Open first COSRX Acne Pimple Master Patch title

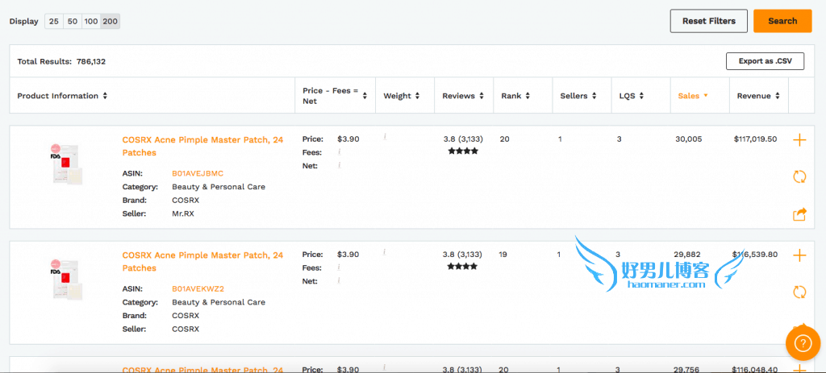click(202, 146)
